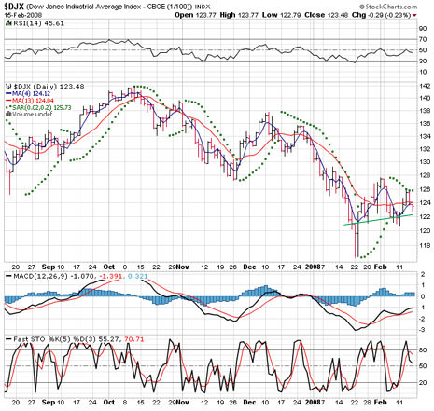
Task: Click the MA(4) 124.12 legend entry
Action: point(31,93)
